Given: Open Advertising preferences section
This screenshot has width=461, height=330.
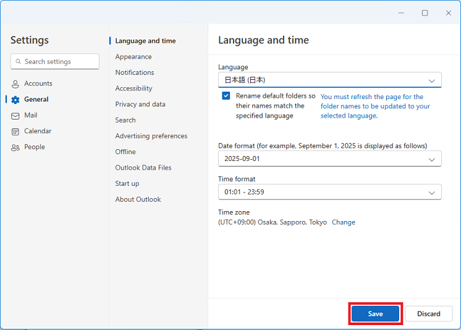Looking at the screenshot, I should [151, 136].
